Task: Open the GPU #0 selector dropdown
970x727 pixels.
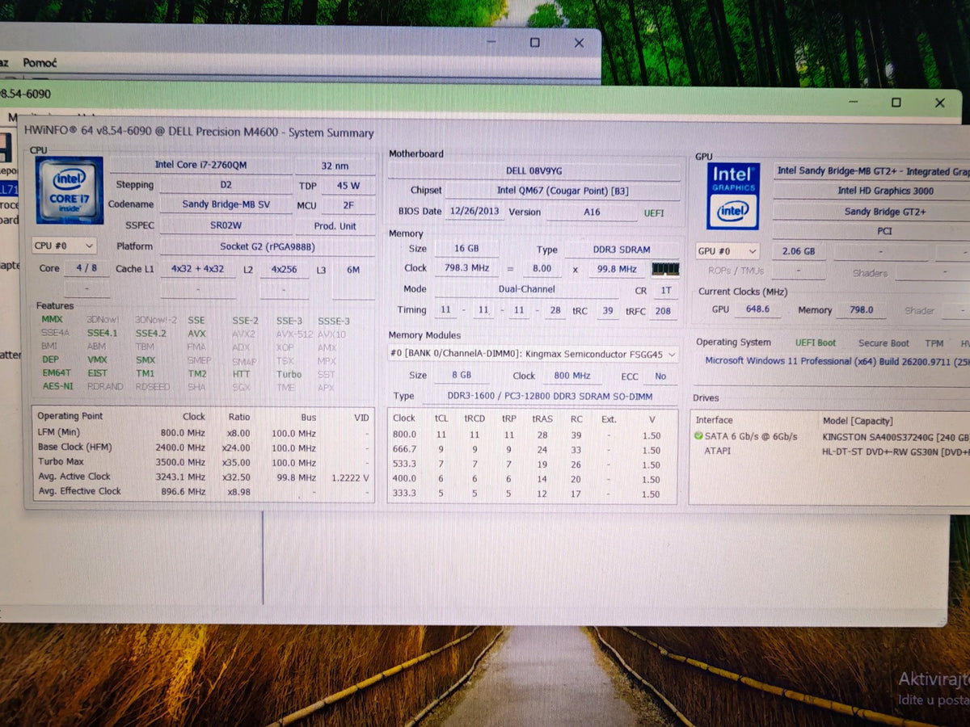Action: tap(728, 251)
